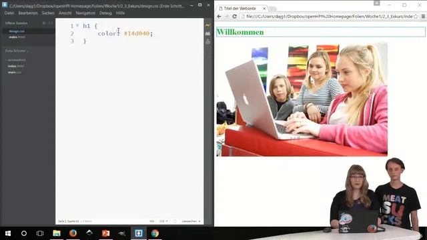
Task: Click taskbar icon left of PowerPoint
Action: pos(89,233)
